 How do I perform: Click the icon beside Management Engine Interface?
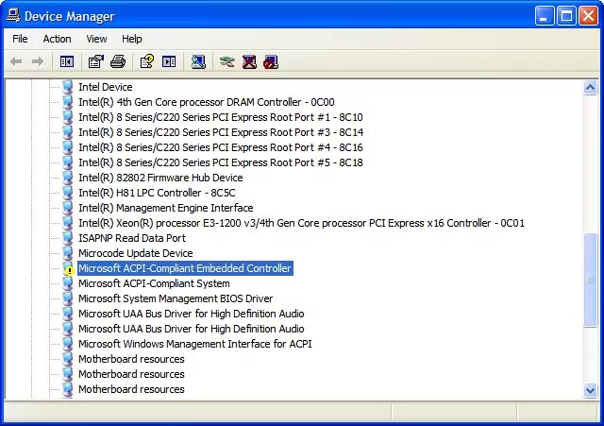click(x=67, y=208)
